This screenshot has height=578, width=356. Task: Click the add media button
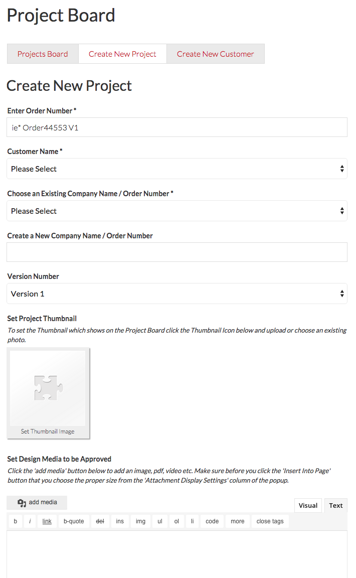click(x=37, y=502)
